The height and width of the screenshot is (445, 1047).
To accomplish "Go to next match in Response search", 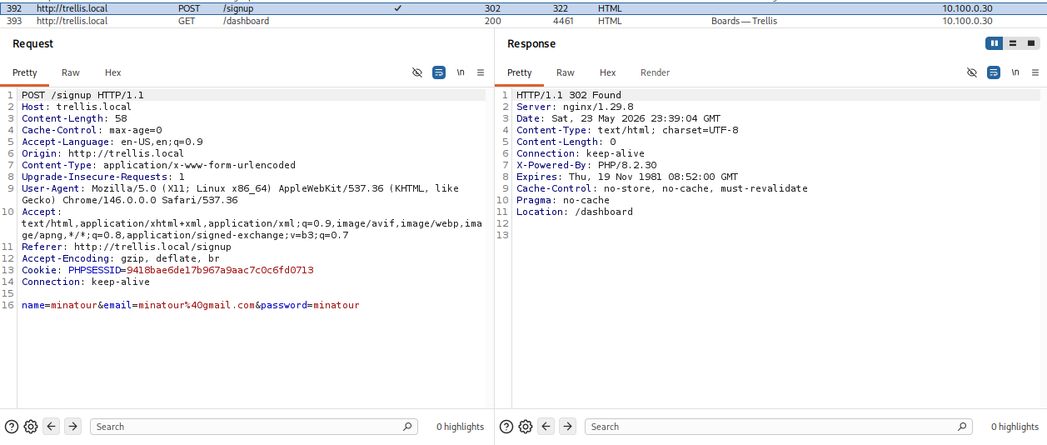I will click(568, 427).
